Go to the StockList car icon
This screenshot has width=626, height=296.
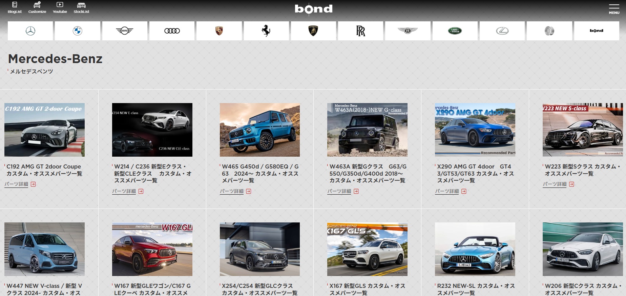point(81,7)
